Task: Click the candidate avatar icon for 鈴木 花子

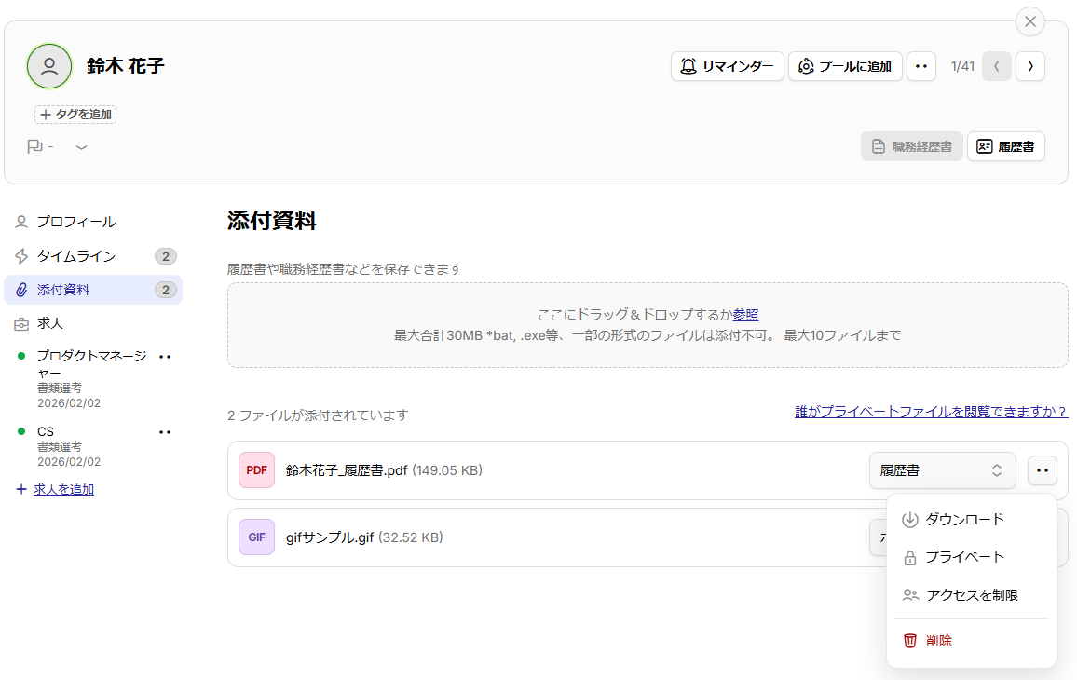Action: (x=49, y=66)
